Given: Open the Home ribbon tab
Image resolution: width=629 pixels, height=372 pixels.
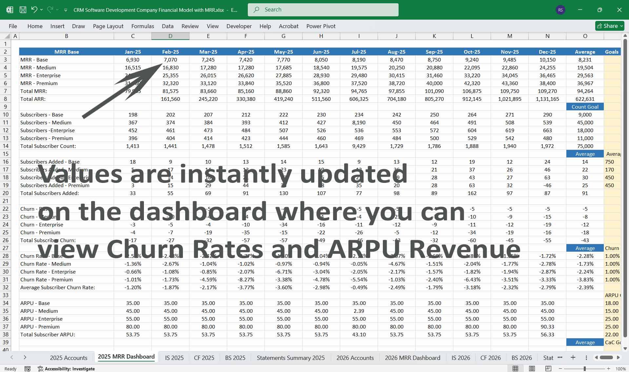Looking at the screenshot, I should (x=35, y=26).
